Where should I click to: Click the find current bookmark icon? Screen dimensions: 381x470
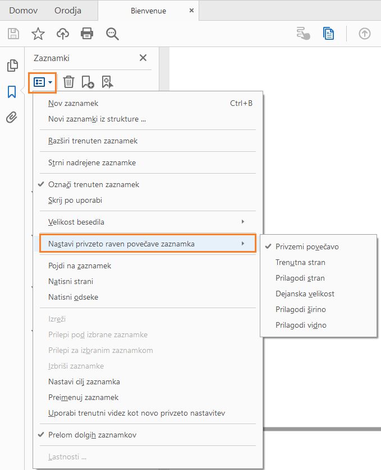click(108, 82)
